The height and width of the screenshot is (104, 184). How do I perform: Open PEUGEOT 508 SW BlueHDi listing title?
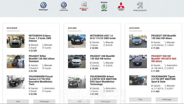(164, 59)
